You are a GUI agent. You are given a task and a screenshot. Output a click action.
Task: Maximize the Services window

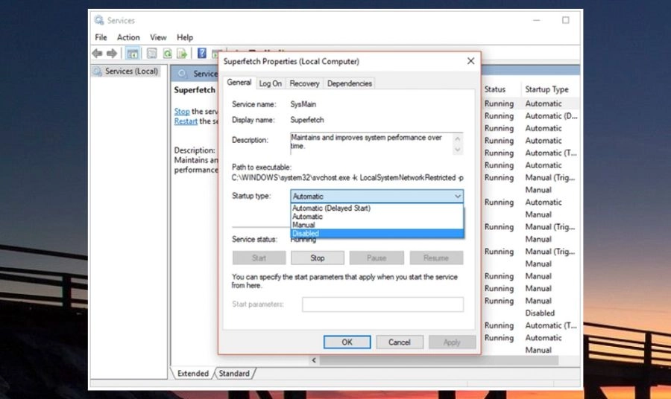(x=566, y=20)
